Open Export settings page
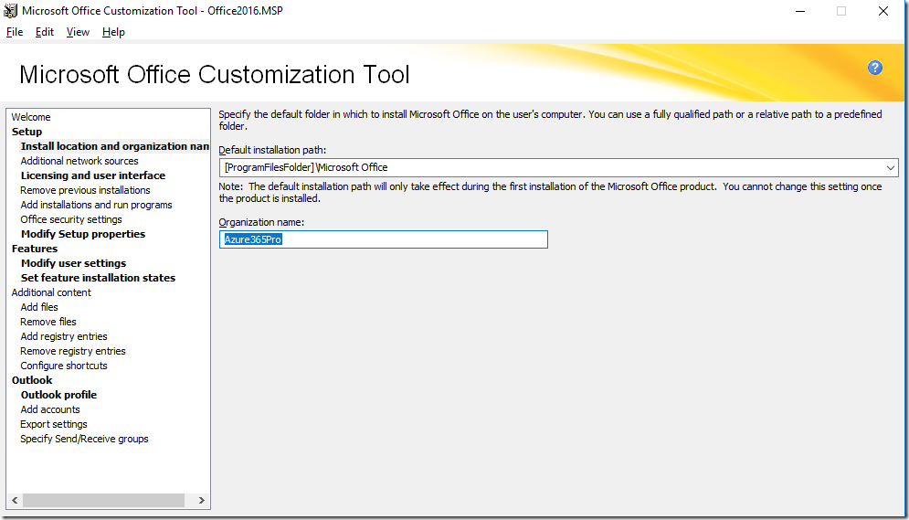This screenshot has width=909, height=520. pyautogui.click(x=53, y=424)
